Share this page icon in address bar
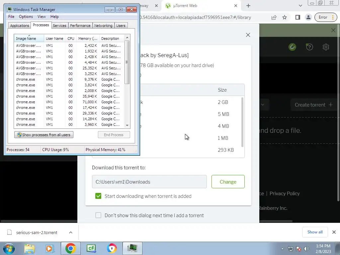Screen dimensions: 340x255 tap(274, 17)
